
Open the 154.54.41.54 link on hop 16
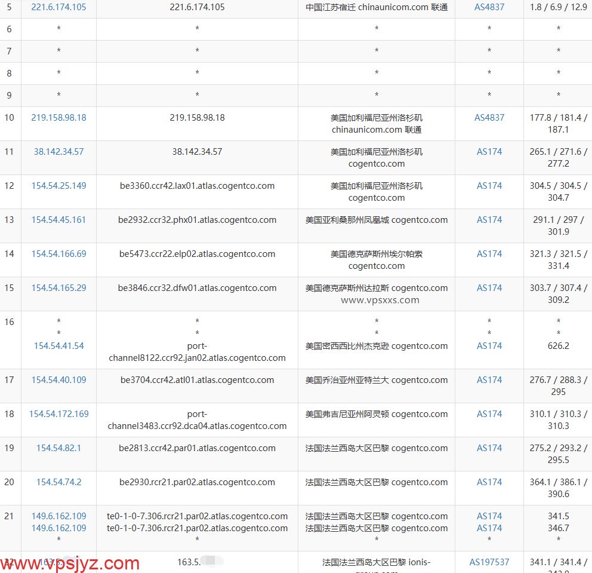(58, 345)
